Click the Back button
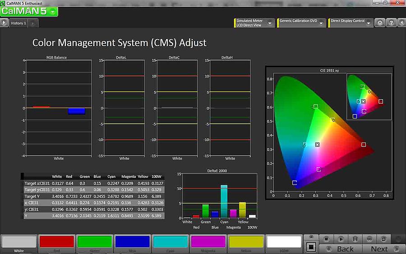Viewport: 406px width, 254px height. (341, 249)
